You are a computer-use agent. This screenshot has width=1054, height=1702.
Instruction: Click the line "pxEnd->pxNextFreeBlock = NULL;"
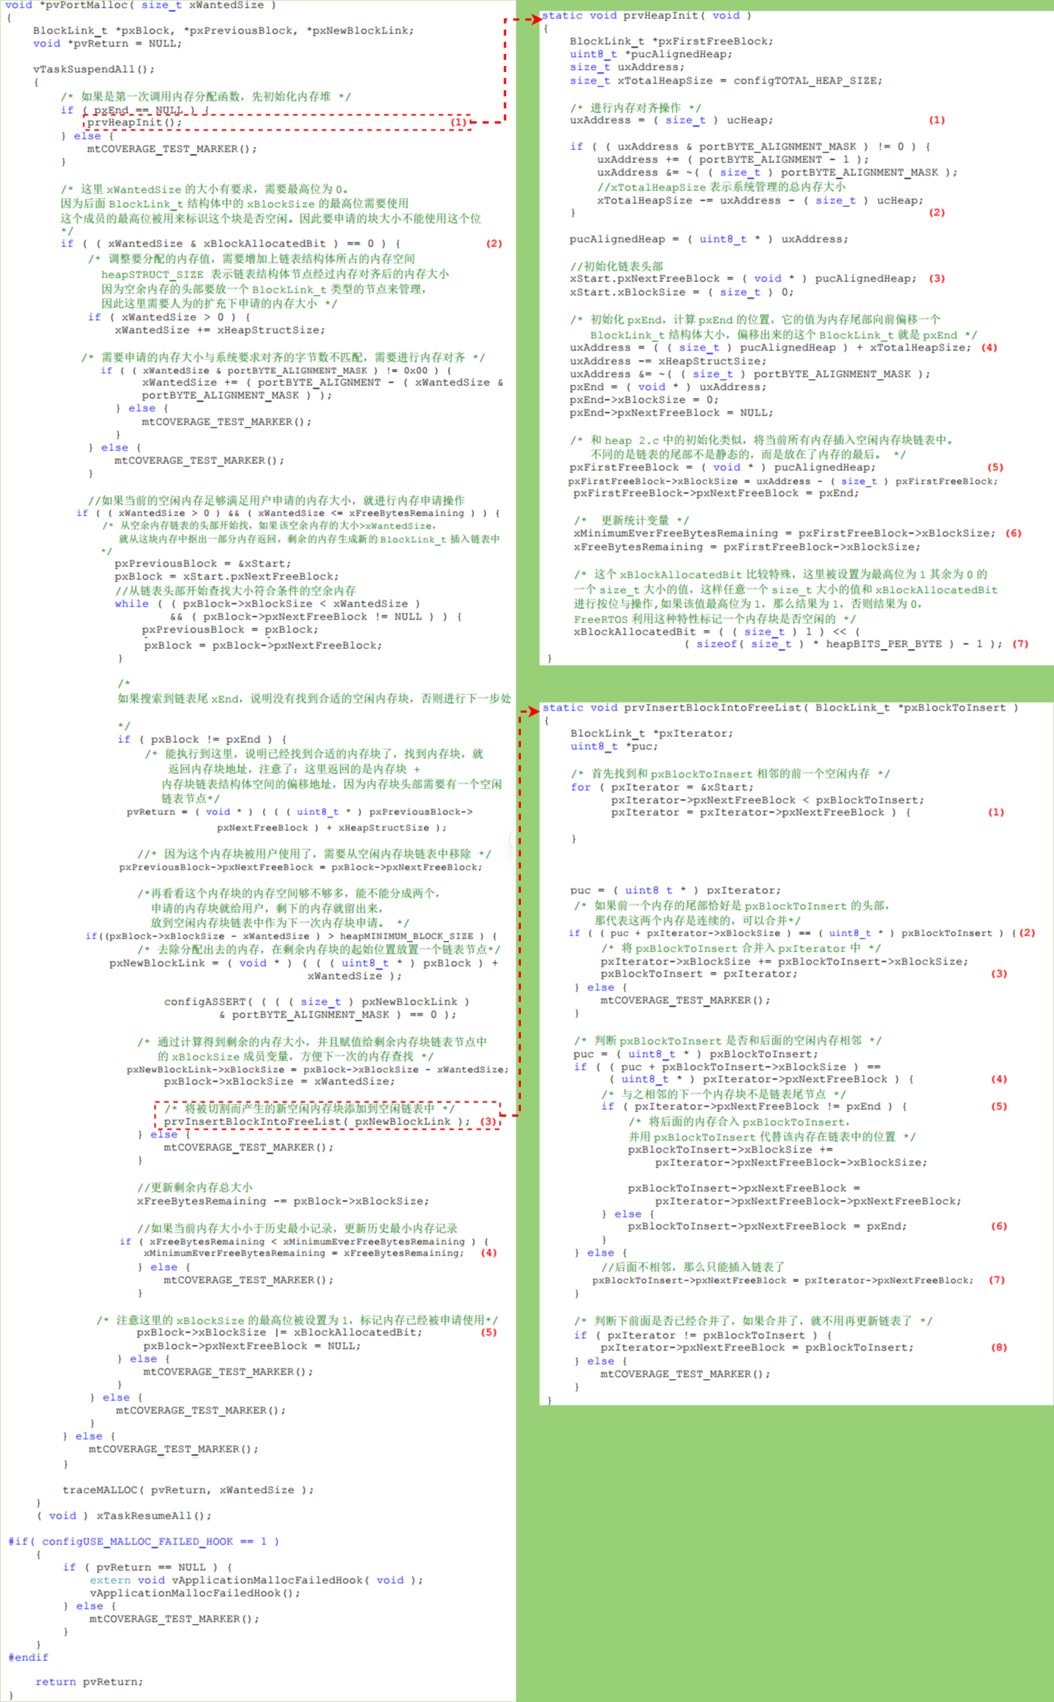coord(671,413)
